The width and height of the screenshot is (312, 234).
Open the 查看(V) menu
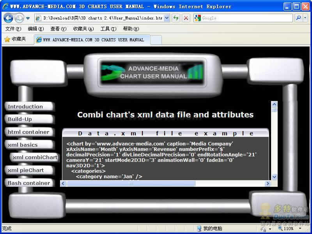click(58, 29)
